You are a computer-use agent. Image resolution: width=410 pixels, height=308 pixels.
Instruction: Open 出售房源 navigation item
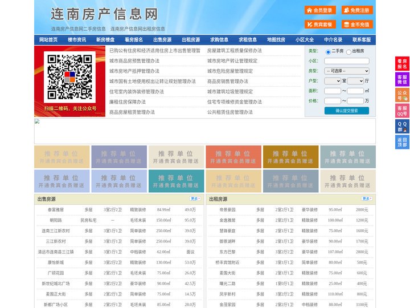(162, 40)
